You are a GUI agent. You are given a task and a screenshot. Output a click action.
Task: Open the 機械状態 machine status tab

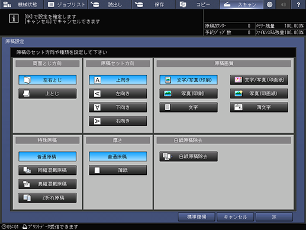pos(22,4)
